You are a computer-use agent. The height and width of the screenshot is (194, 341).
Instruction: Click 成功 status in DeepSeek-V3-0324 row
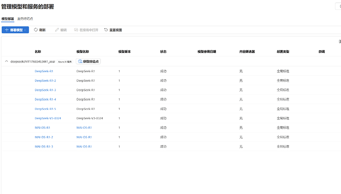click(x=163, y=118)
